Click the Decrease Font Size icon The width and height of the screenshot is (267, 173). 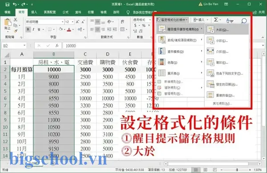click(x=83, y=22)
